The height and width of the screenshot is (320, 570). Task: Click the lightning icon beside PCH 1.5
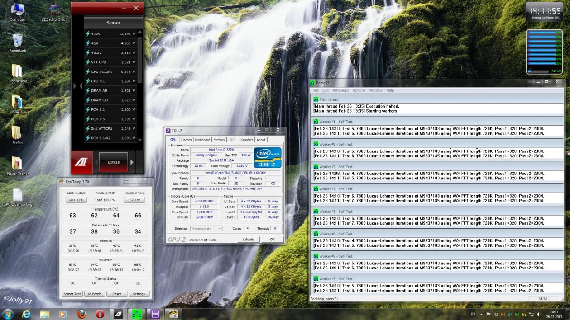(88, 119)
